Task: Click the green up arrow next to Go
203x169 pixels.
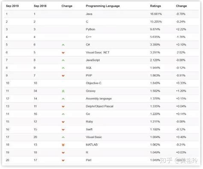Action: 63,114
